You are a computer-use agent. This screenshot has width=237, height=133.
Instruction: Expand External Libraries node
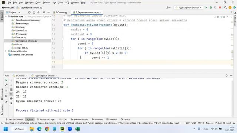click(6, 51)
